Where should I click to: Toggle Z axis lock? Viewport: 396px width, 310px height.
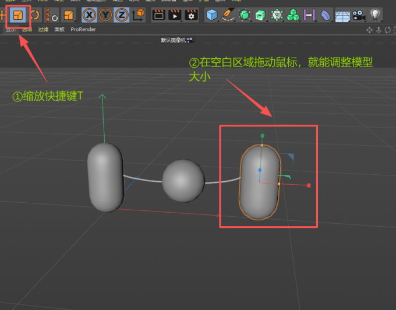point(122,15)
